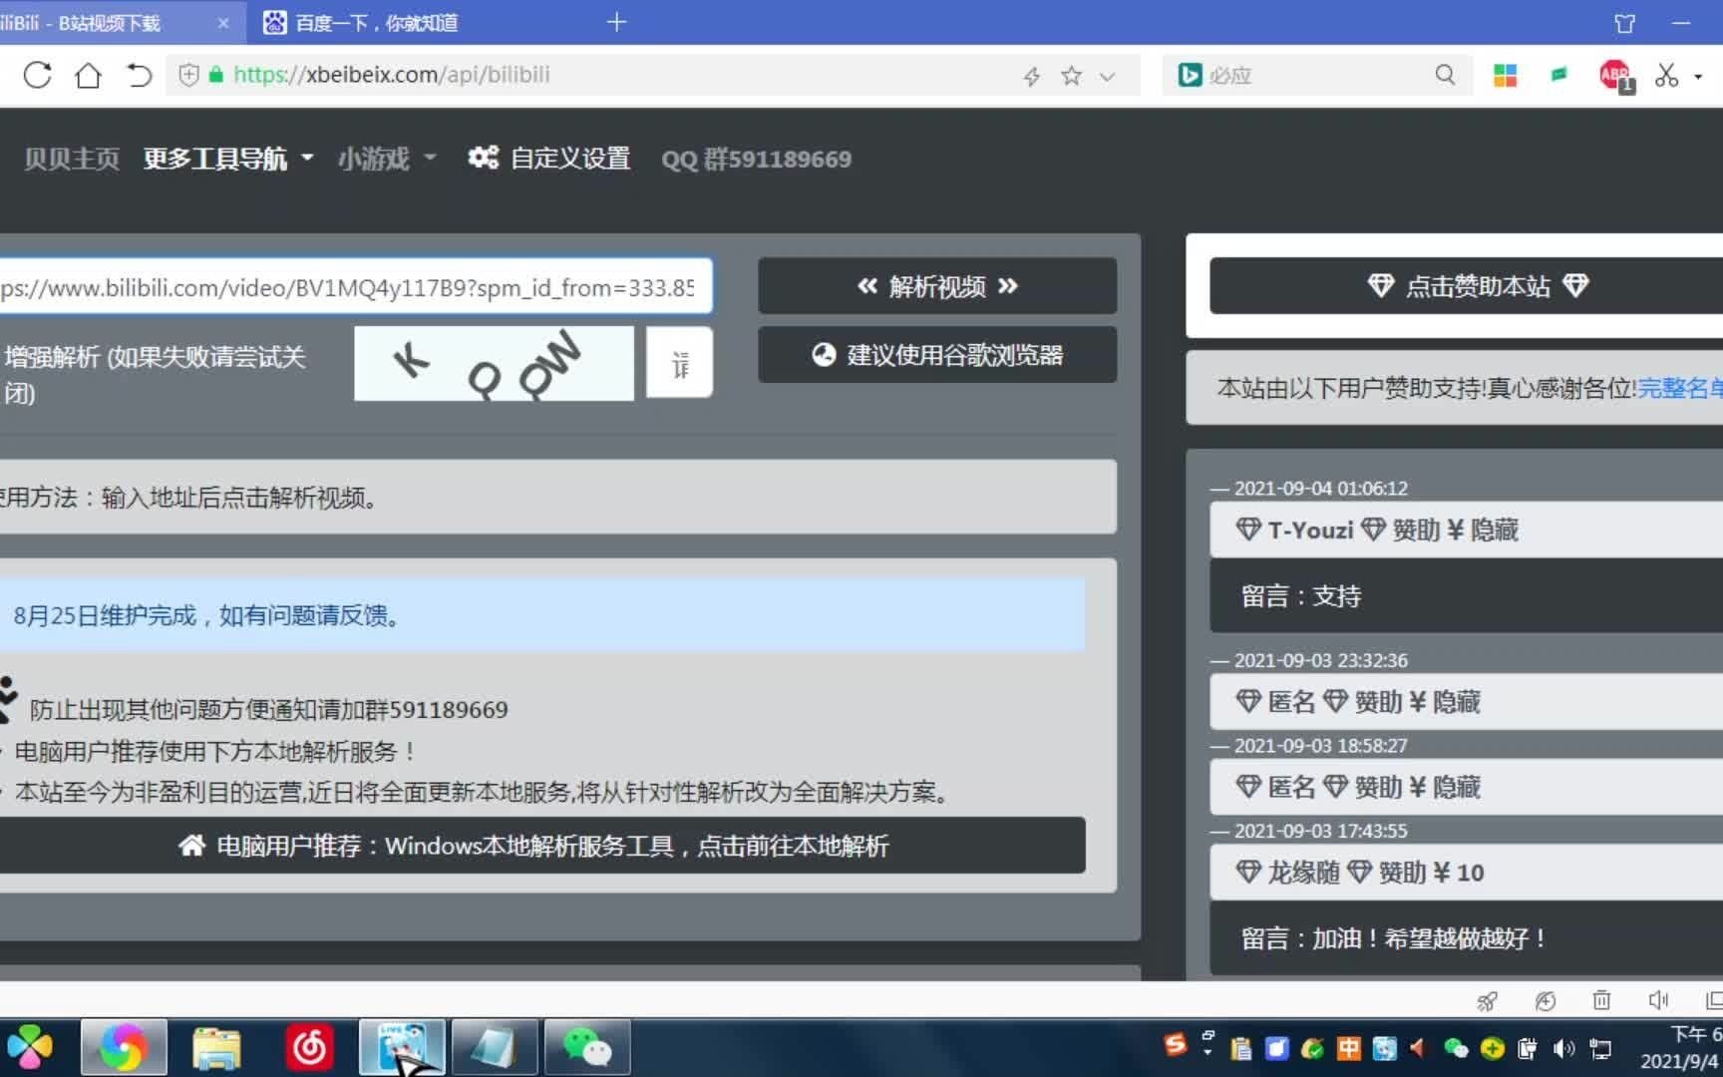Toggle the Chinese input mode 中 icon
The image size is (1723, 1077).
[1348, 1048]
